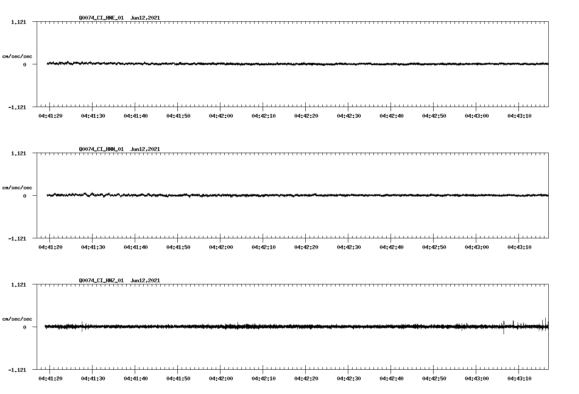Click the zero axis label on HNZ chart
The height and width of the screenshot is (394, 579).
point(25,327)
